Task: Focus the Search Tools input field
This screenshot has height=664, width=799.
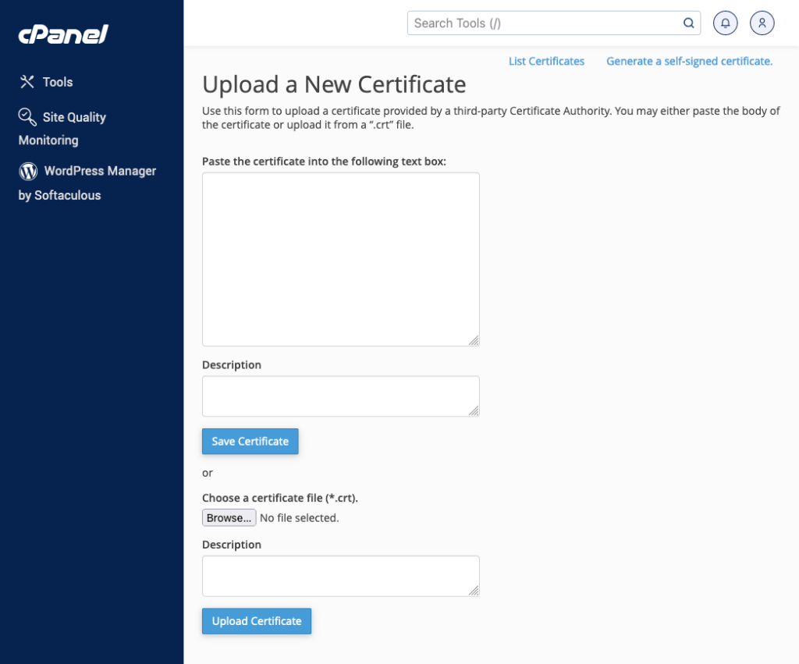Action: (x=546, y=23)
